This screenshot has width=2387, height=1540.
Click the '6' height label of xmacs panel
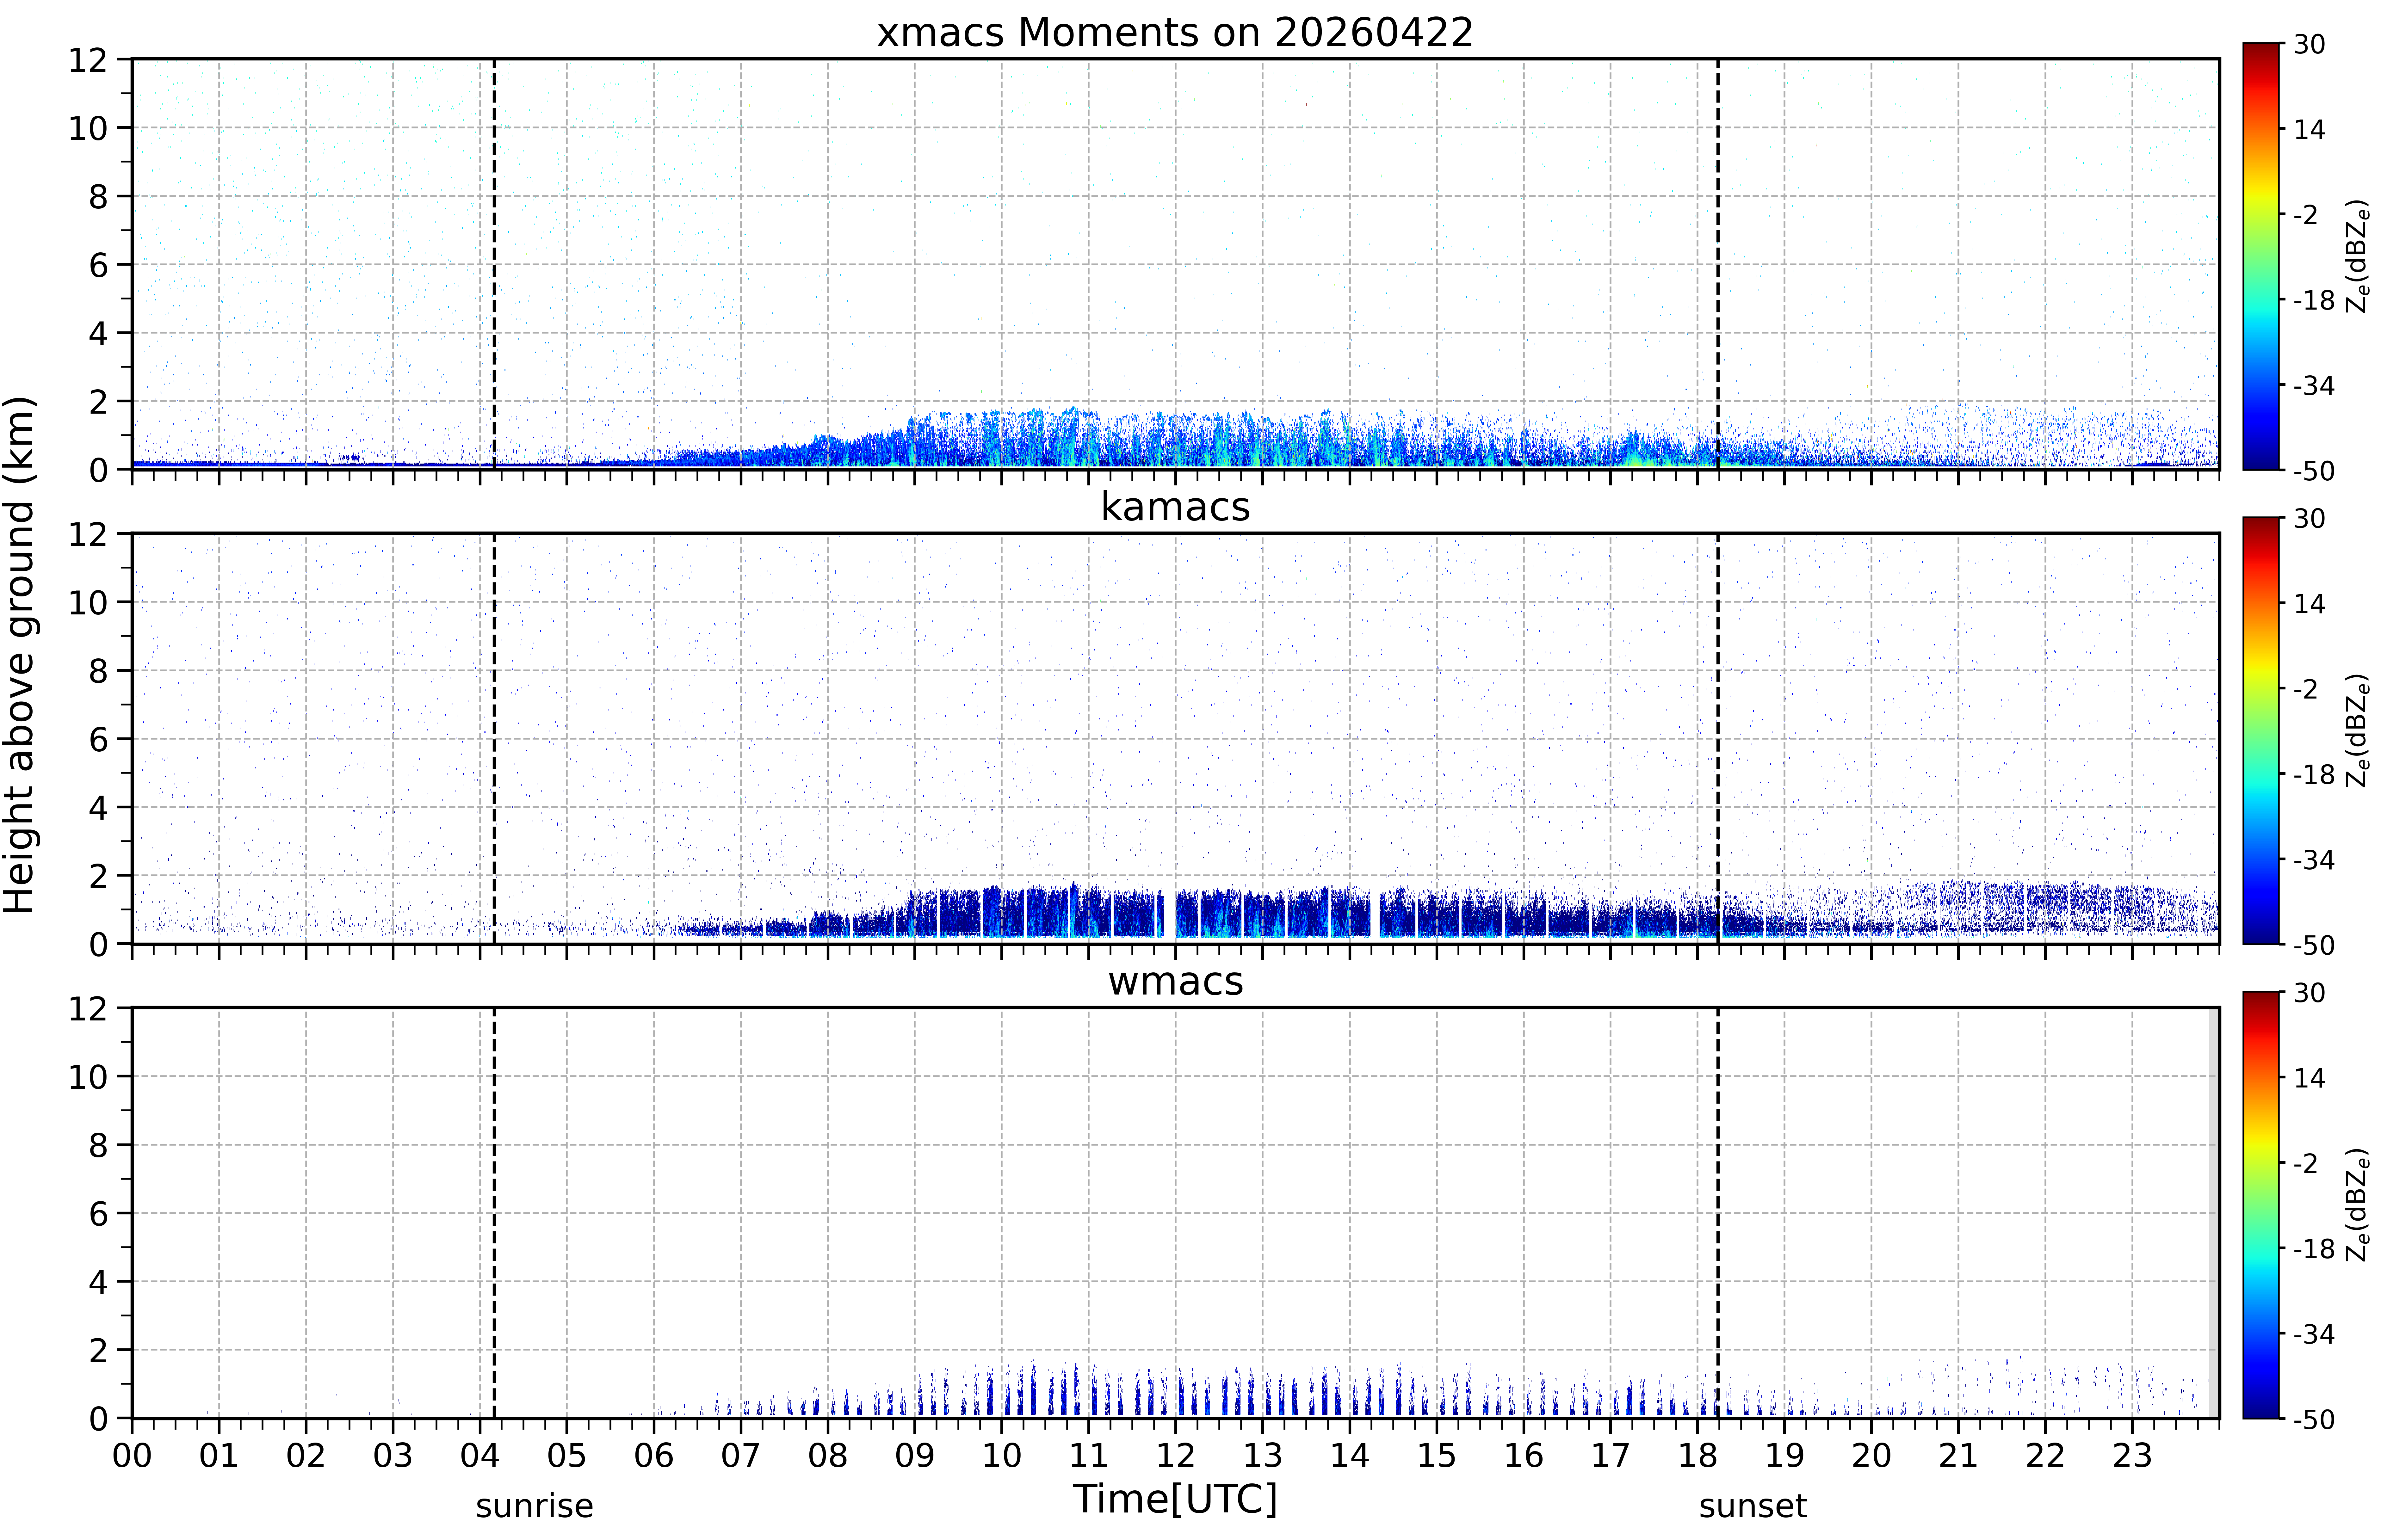pos(98,265)
